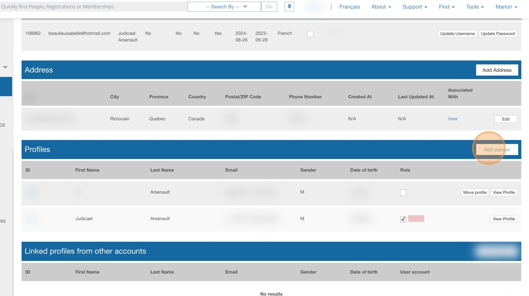Expand the left sidebar chevron
529x296 pixels.
5,67
